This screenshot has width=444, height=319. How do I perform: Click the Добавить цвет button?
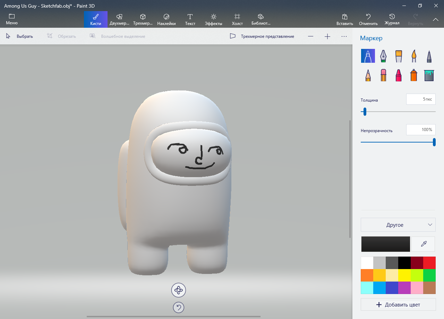click(398, 305)
